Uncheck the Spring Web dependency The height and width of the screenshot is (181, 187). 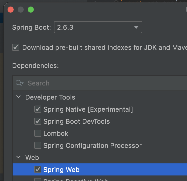(38, 169)
